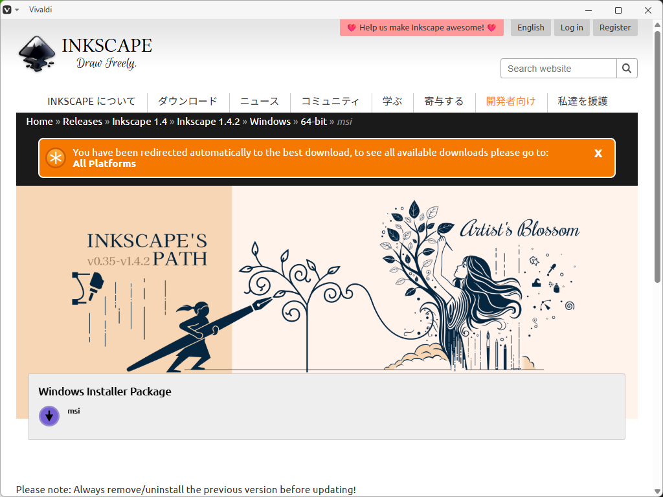Click the scrollbar up arrow
The height and width of the screenshot is (497, 663).
[657, 25]
